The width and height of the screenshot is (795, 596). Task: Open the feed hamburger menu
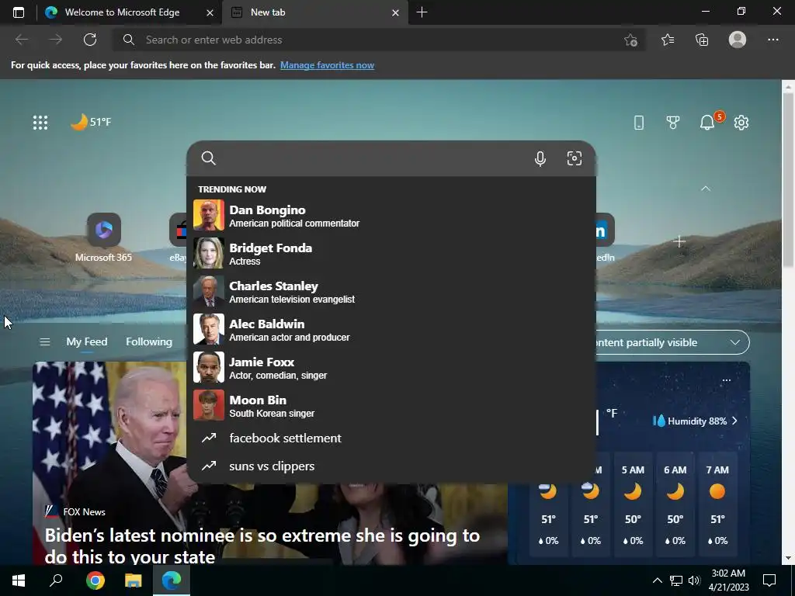click(44, 342)
